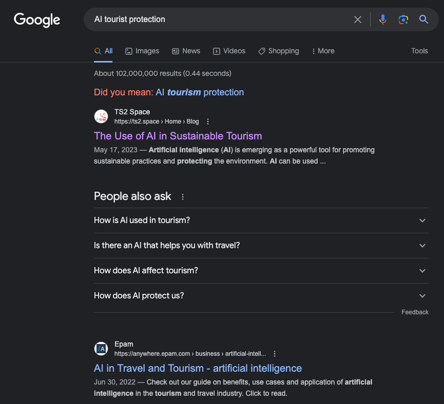Screen dimensions: 444x404
Task: Click the voice search microphone icon
Action: point(382,19)
